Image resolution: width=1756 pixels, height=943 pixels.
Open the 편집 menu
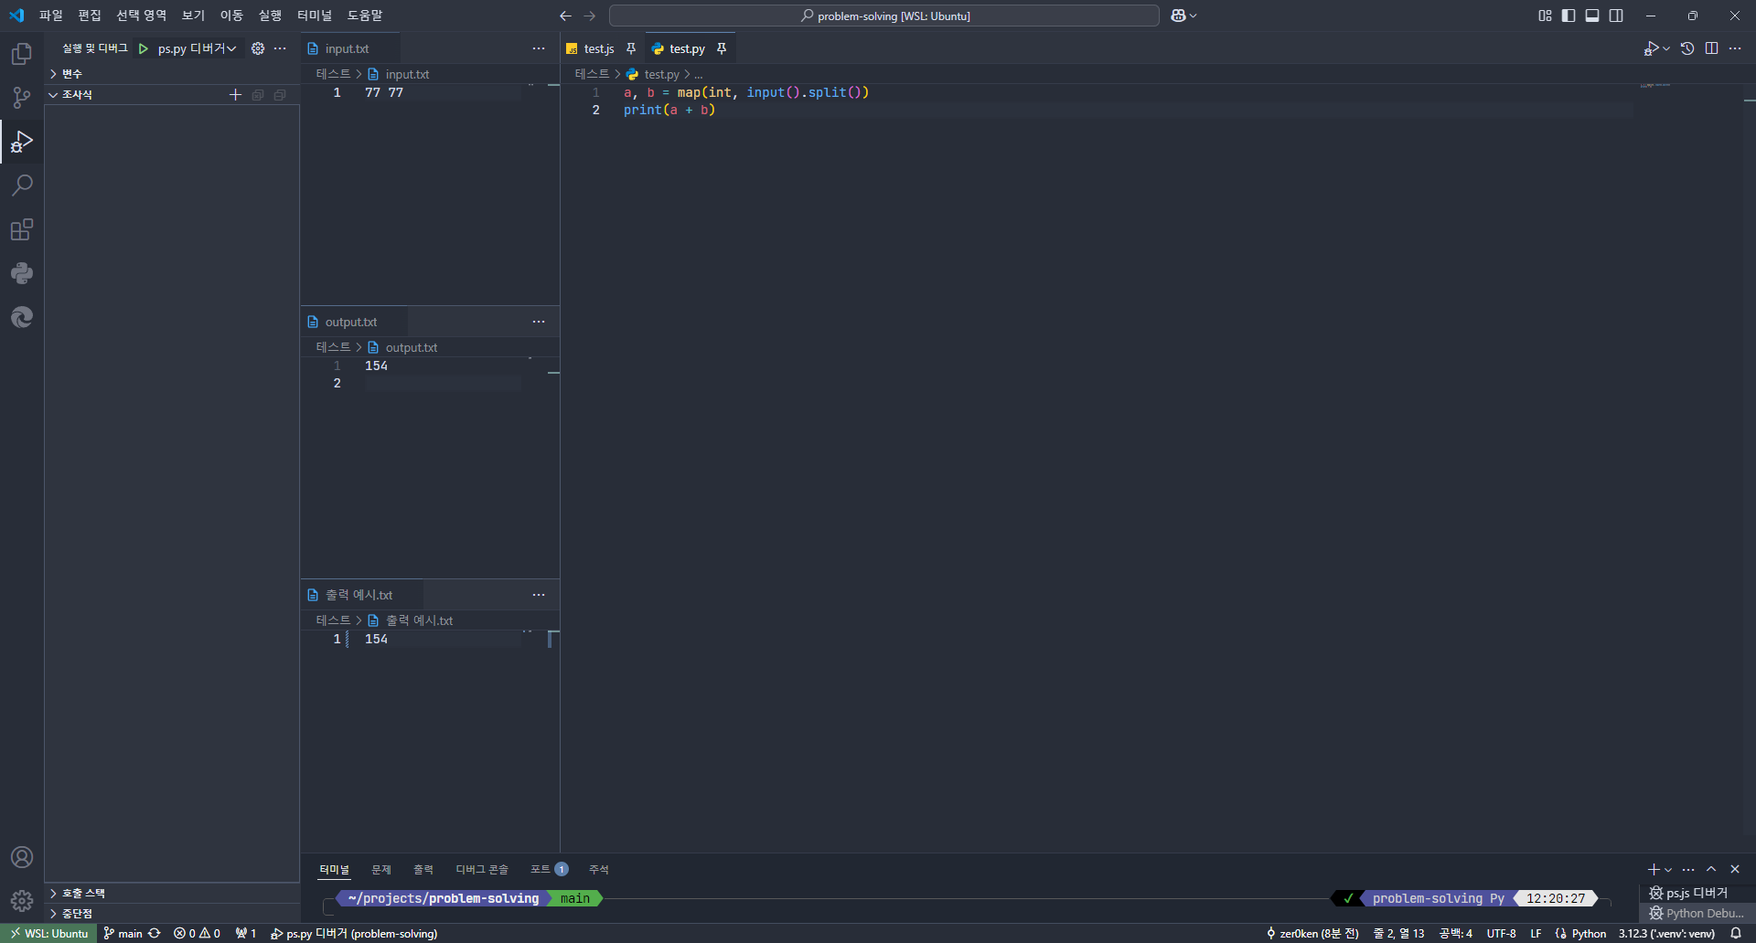tap(90, 16)
